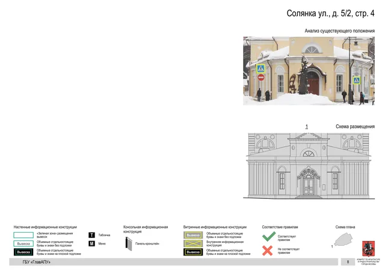Viewport: 385px width, 273px height.
Task: Select the black «T» Табличка icon
Action: click(91, 235)
